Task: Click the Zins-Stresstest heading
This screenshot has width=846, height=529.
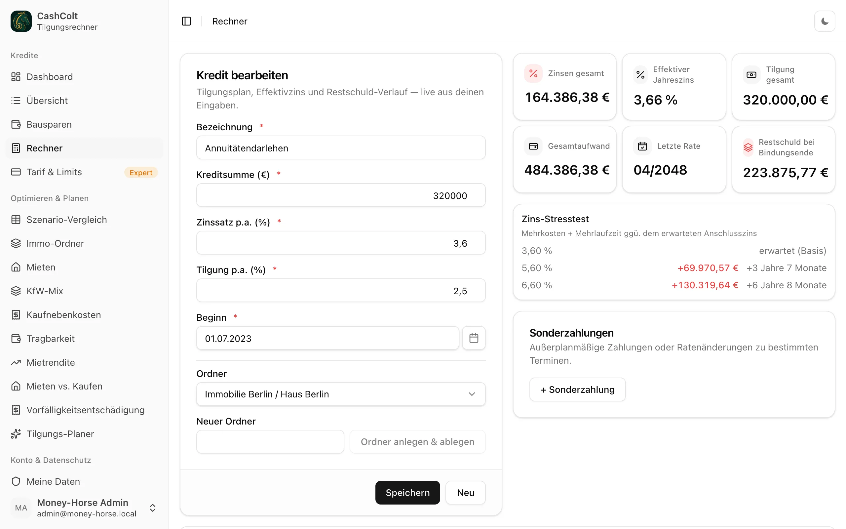Action: tap(555, 219)
